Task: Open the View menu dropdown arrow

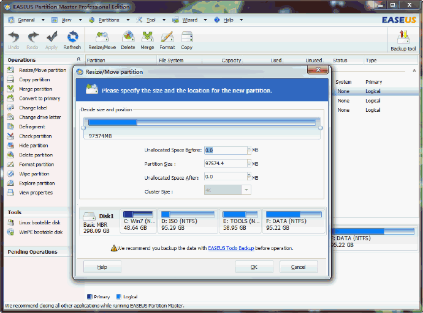Action: pyautogui.click(x=80, y=20)
